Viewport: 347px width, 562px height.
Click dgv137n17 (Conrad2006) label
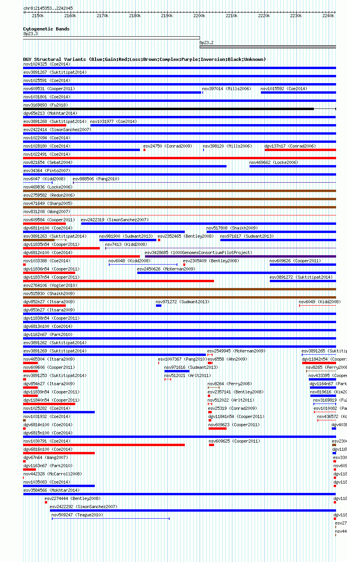point(290,146)
